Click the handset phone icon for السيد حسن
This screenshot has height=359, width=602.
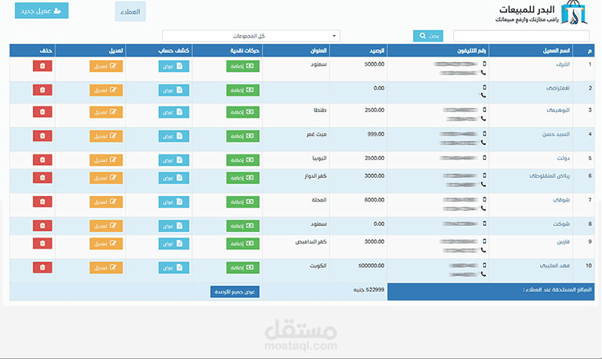tap(484, 143)
